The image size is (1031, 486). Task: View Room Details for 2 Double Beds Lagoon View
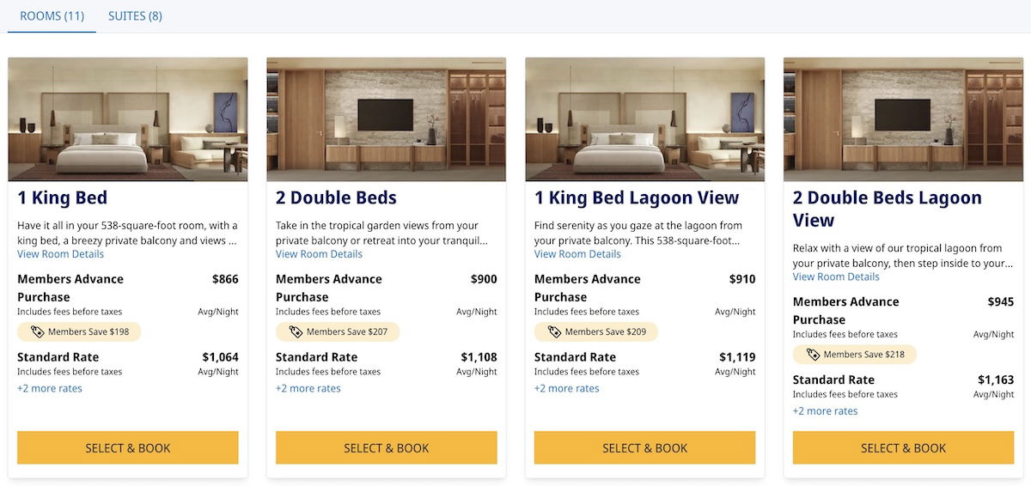pos(836,276)
